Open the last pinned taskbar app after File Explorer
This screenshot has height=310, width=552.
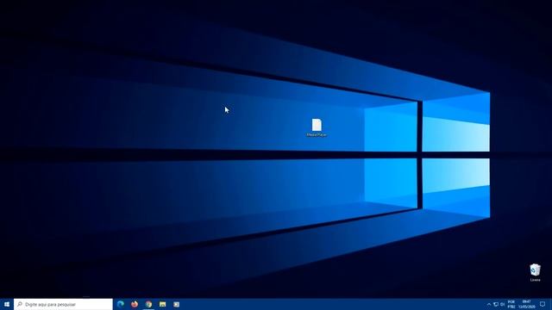click(176, 304)
